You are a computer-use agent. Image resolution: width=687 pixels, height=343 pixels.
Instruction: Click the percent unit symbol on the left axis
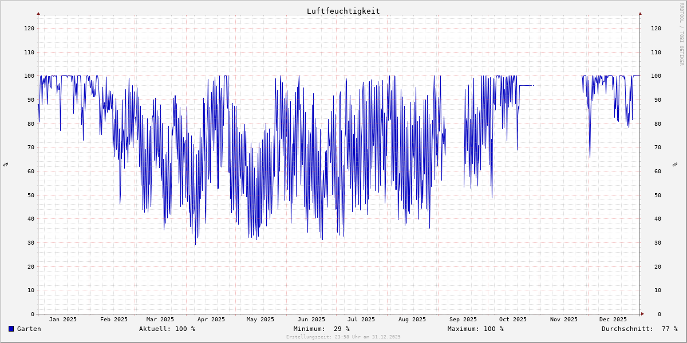[6, 164]
